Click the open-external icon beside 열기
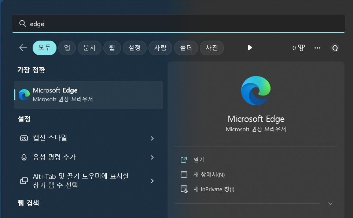The height and width of the screenshot is (218, 353). click(184, 160)
